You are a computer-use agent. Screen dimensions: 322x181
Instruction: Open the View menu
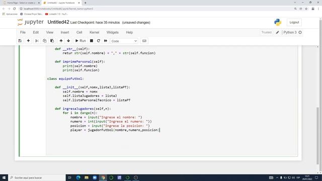click(x=50, y=32)
